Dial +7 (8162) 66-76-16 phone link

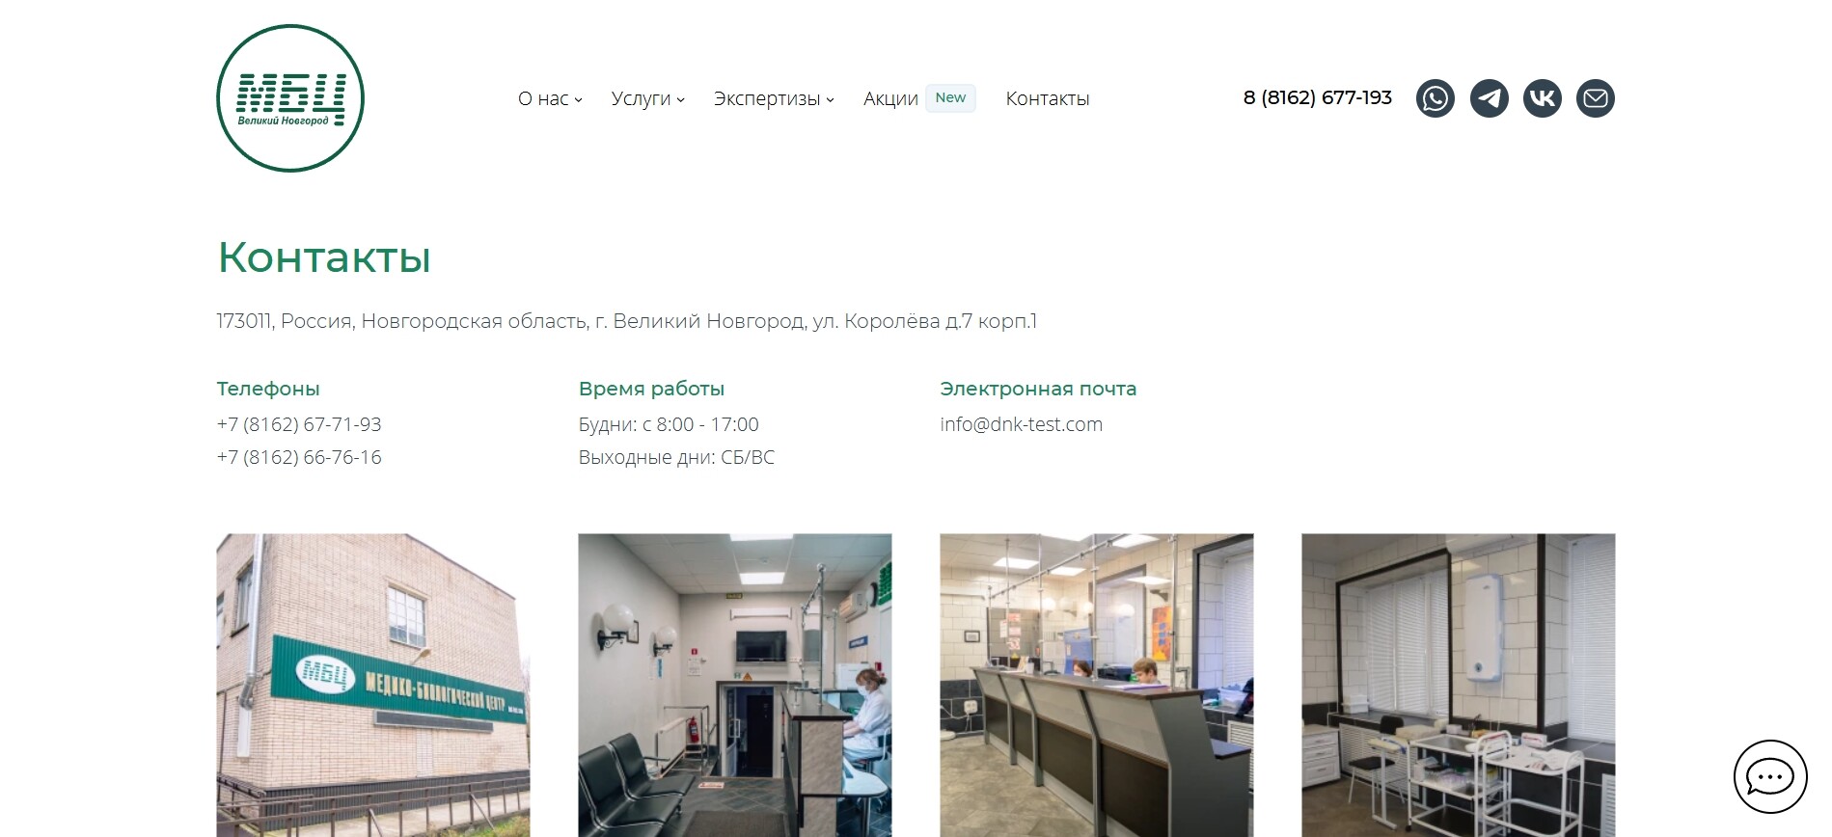click(299, 457)
